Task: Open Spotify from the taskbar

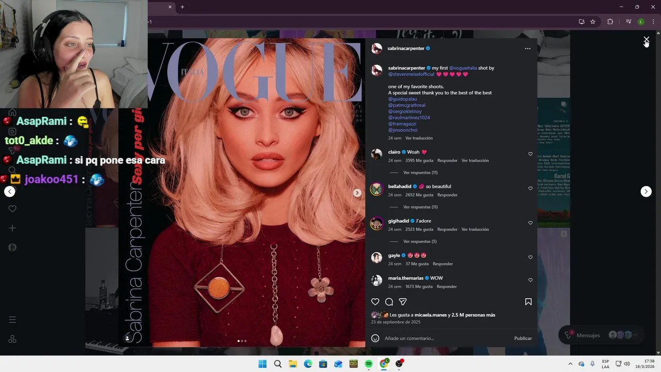Action: coord(369,364)
